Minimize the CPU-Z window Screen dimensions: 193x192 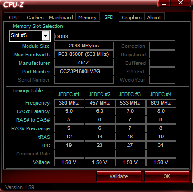tap(164, 3)
